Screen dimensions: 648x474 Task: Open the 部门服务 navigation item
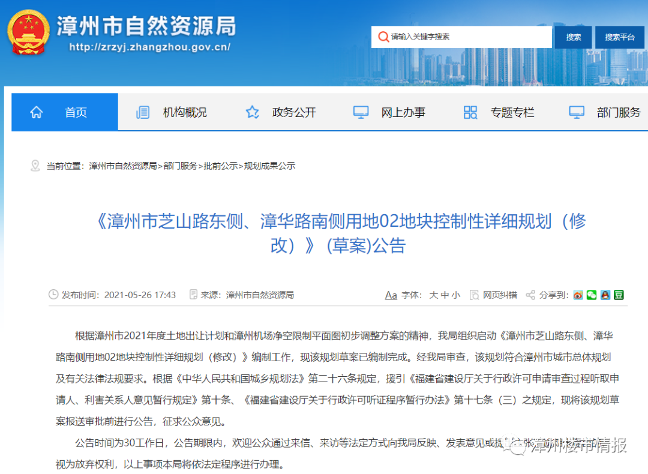tap(618, 112)
